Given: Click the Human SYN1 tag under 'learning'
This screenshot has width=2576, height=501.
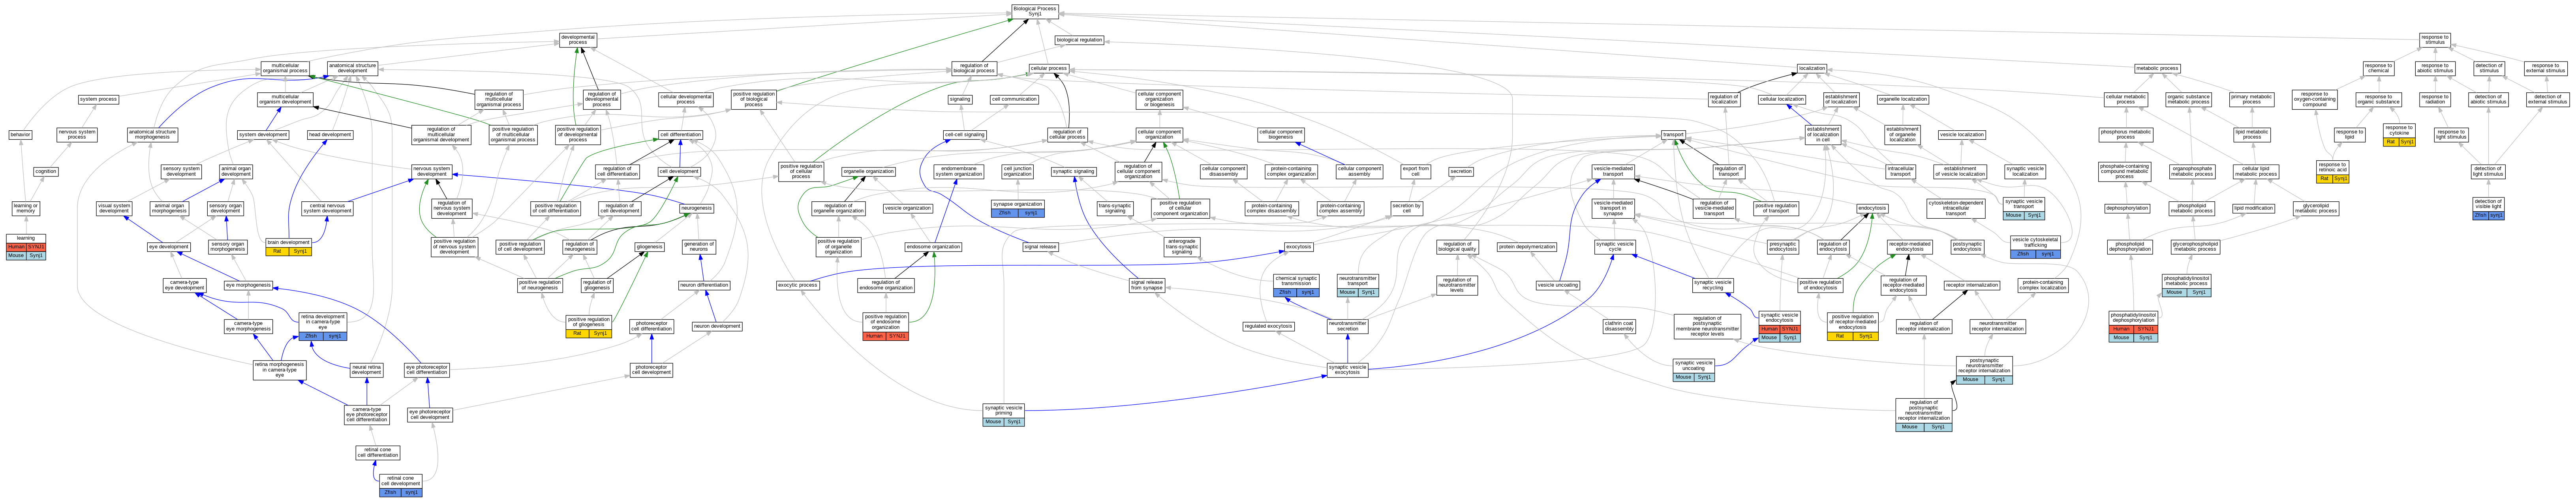Looking at the screenshot, I should 26,247.
